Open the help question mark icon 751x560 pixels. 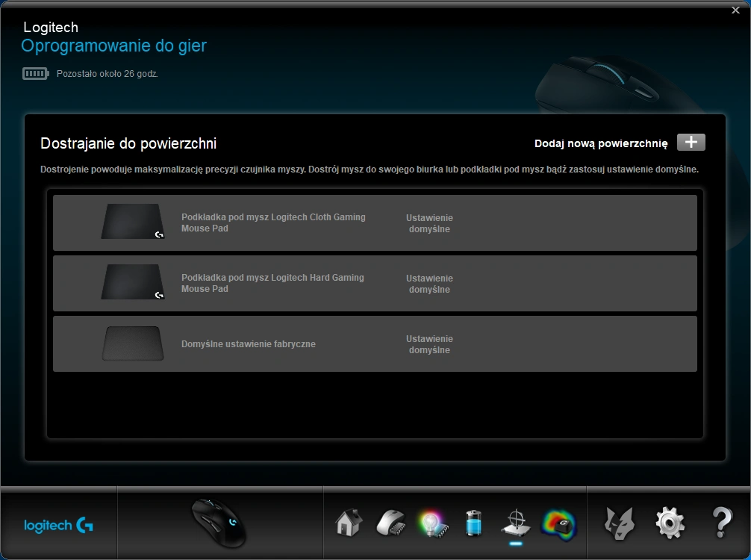pyautogui.click(x=722, y=522)
